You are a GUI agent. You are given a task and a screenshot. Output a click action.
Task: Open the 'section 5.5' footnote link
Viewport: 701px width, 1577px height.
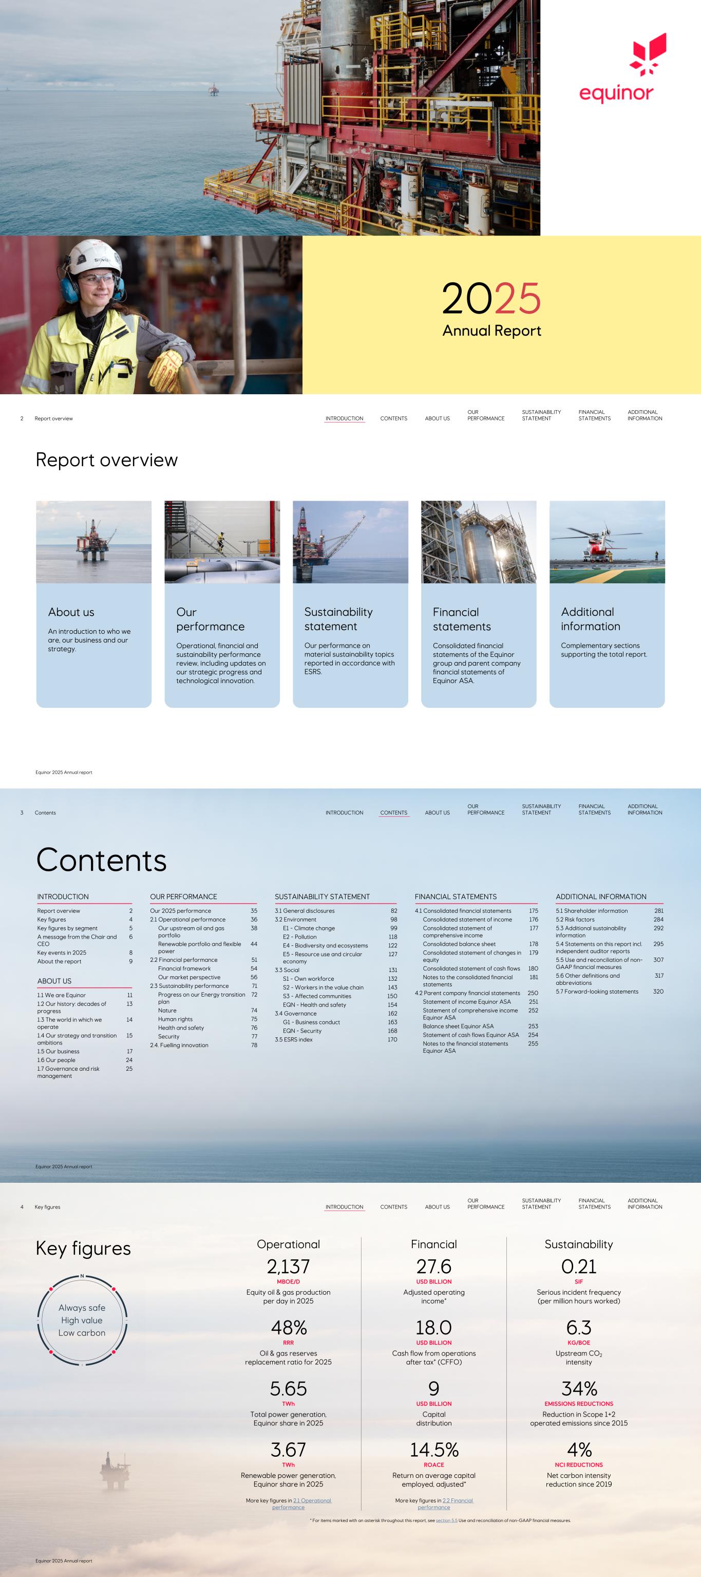[446, 1520]
